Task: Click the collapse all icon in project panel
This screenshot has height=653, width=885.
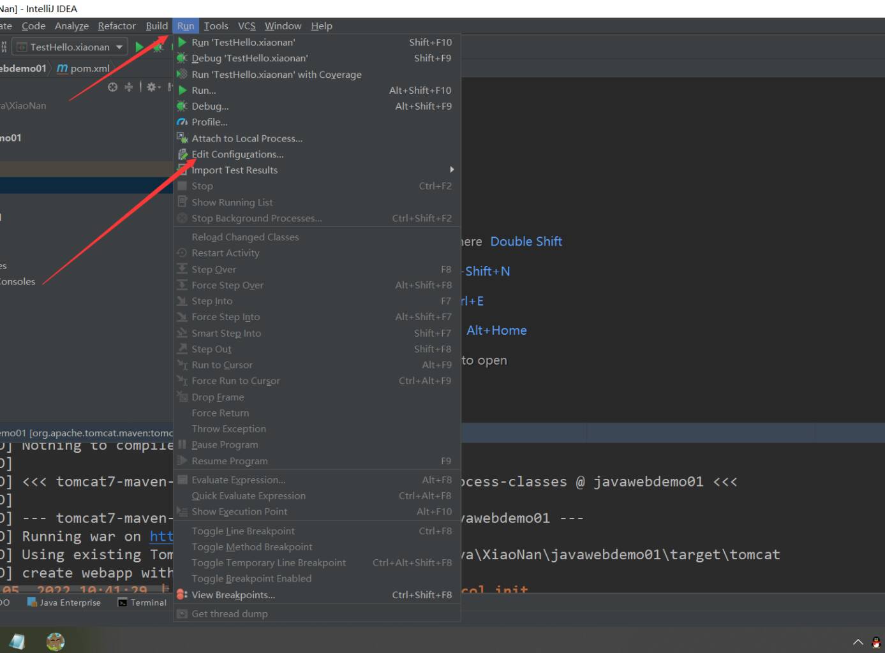Action: coord(128,87)
